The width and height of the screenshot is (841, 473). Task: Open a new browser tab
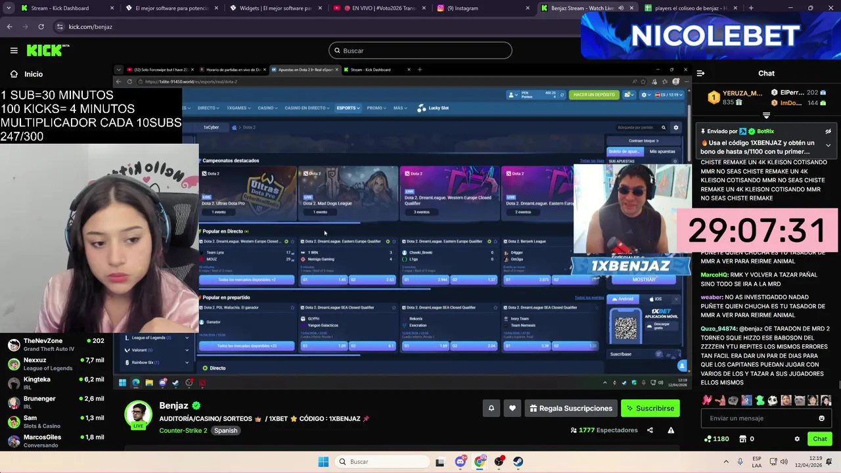coord(751,8)
